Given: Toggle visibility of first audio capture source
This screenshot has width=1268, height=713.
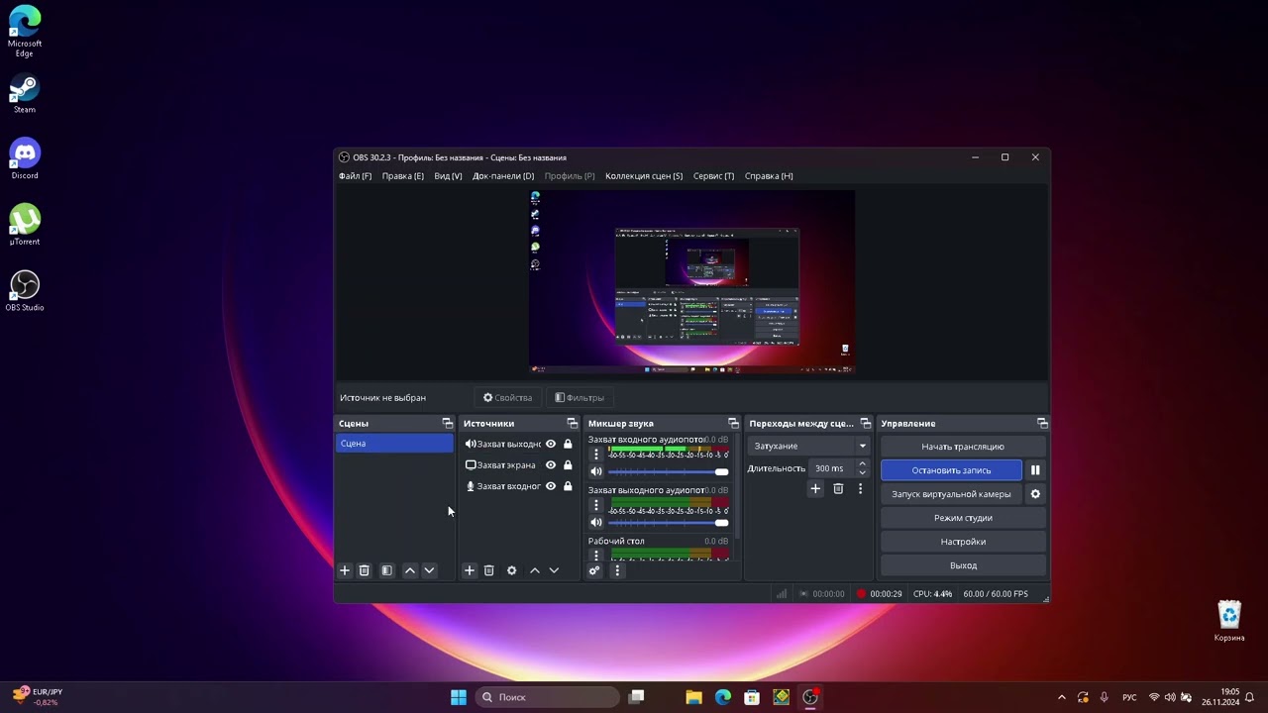Looking at the screenshot, I should tap(551, 444).
